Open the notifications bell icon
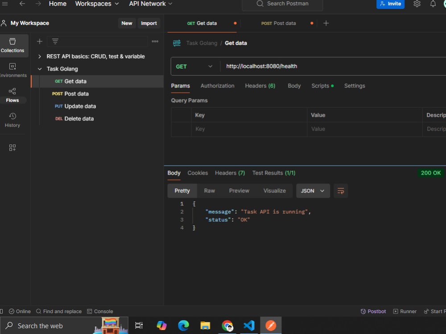 point(433,4)
